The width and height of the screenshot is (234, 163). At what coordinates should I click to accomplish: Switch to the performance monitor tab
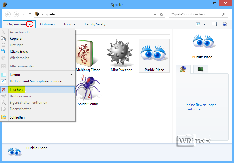tap(201, 69)
